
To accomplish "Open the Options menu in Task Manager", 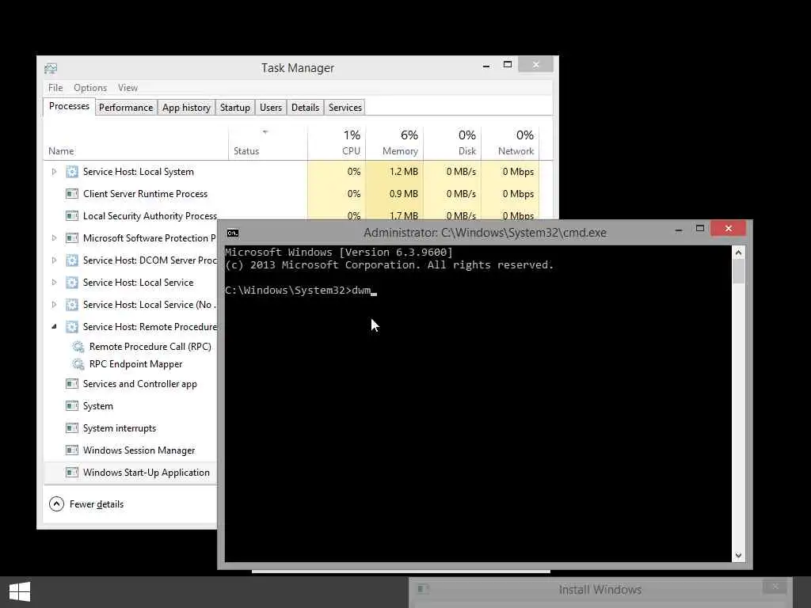I will point(90,88).
